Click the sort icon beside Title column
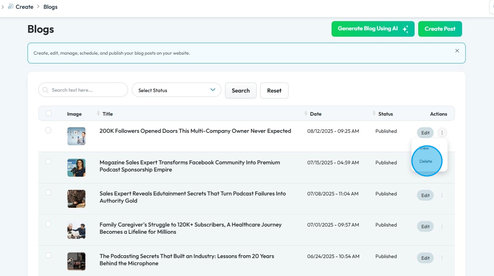494x276 pixels. pos(98,114)
